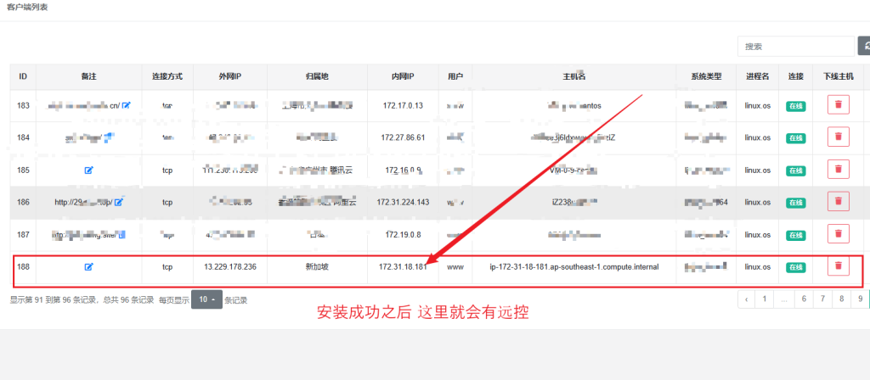
Task: Click the green 在线 badge in row 188
Action: click(795, 267)
